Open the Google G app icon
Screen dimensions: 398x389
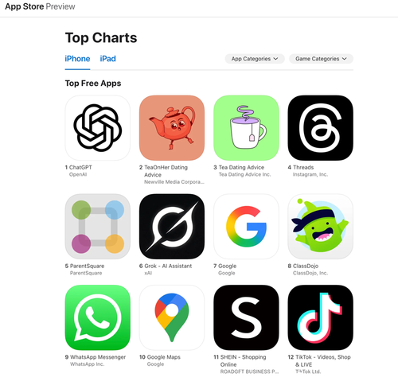246,227
